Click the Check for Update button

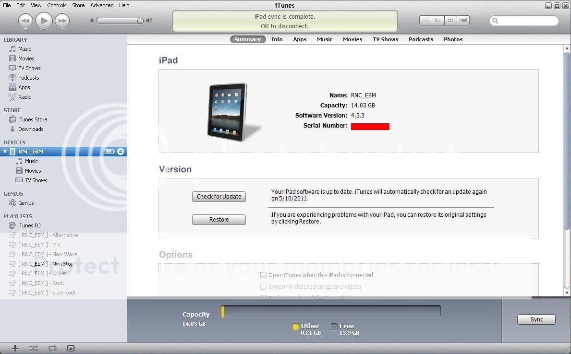point(219,197)
